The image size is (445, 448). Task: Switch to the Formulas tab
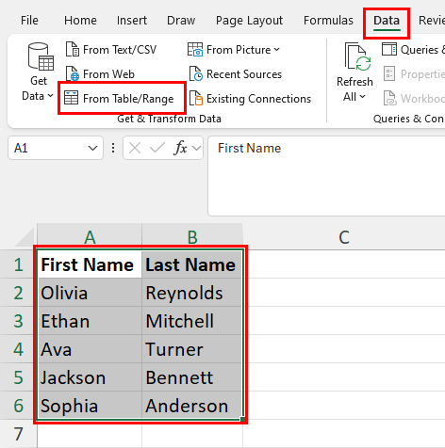coord(328,21)
